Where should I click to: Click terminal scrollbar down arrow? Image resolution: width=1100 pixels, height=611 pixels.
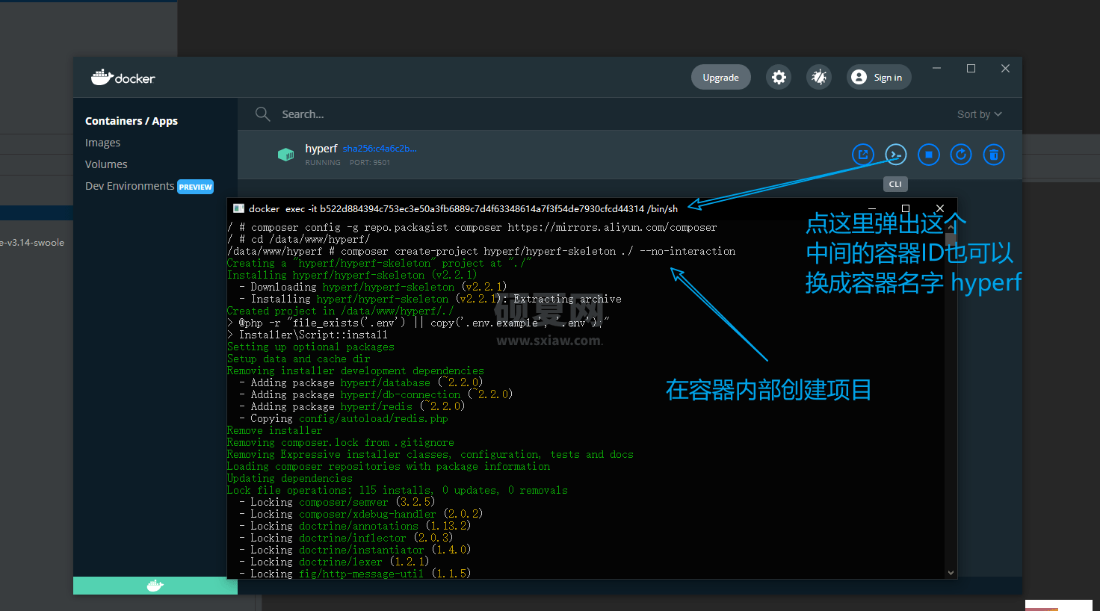[x=951, y=573]
